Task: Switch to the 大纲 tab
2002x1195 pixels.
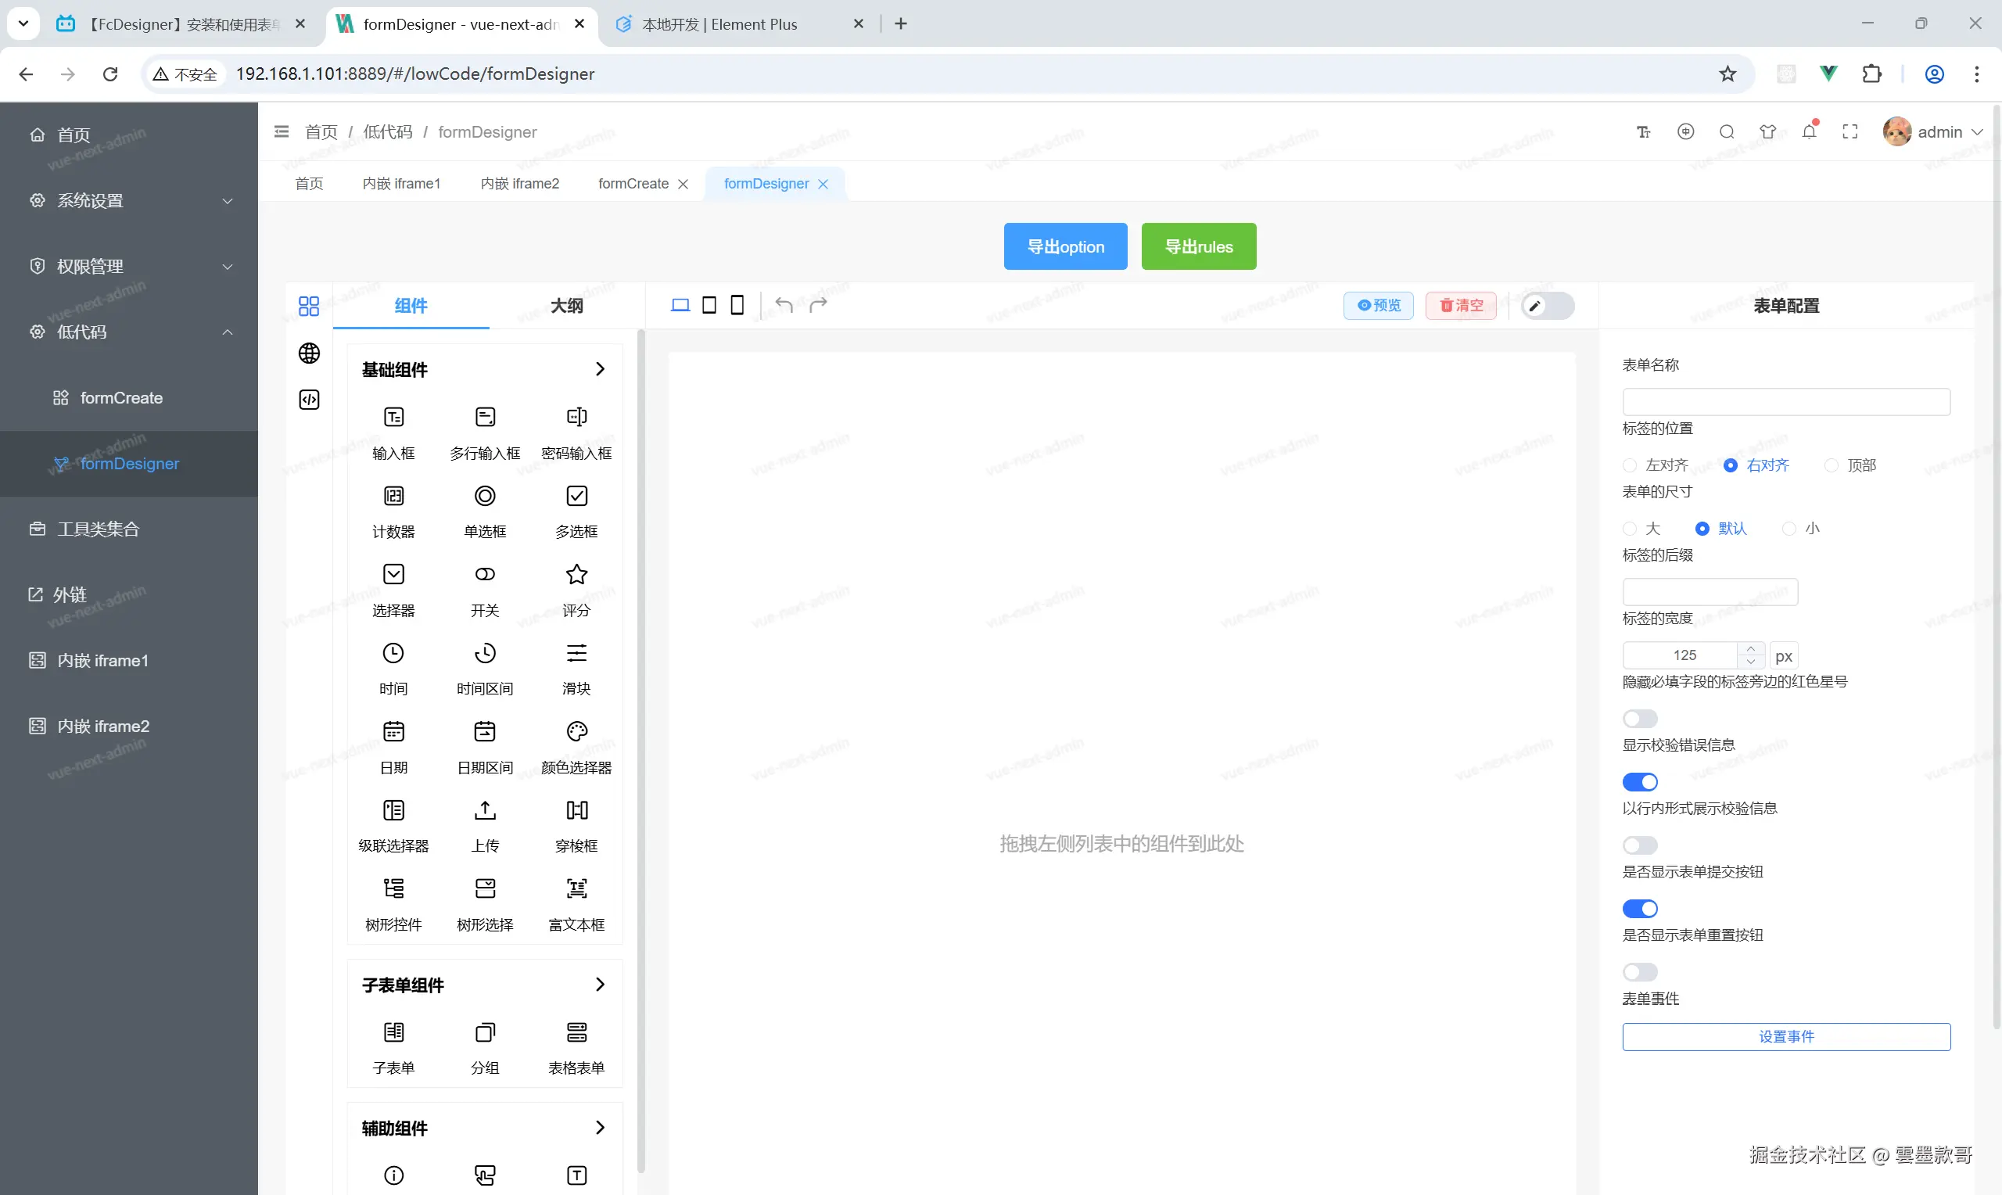Action: [x=566, y=305]
